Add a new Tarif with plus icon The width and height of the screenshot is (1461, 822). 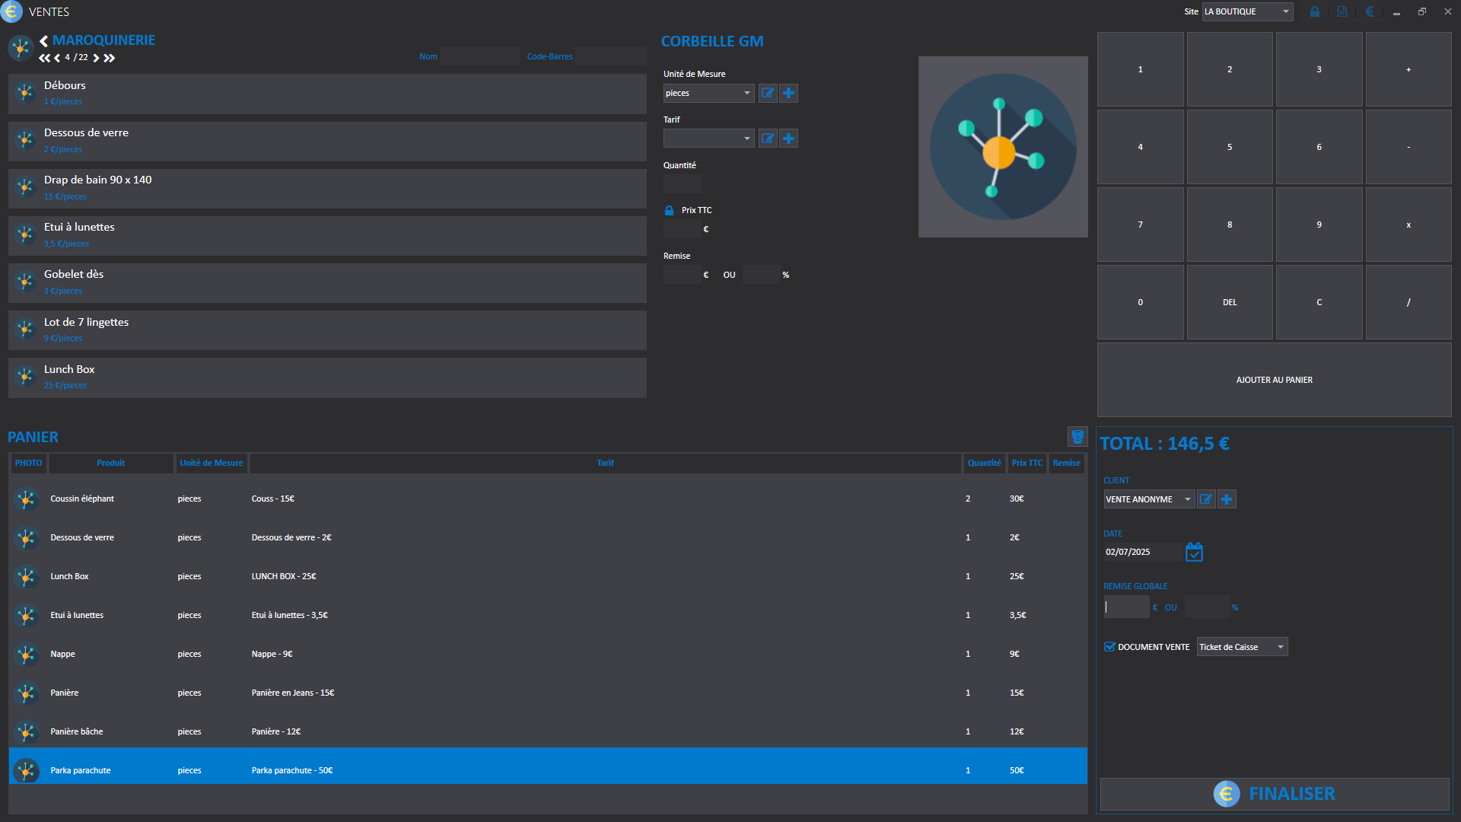coord(789,139)
